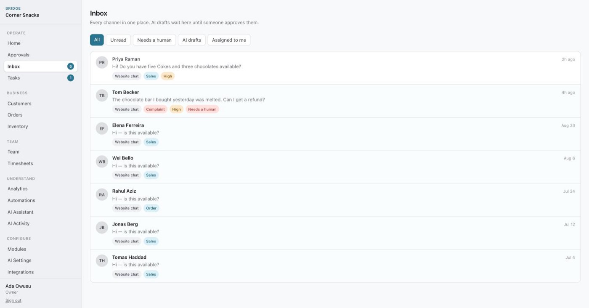Click the 2h ago timestamp
The width and height of the screenshot is (589, 308).
pos(568,59)
